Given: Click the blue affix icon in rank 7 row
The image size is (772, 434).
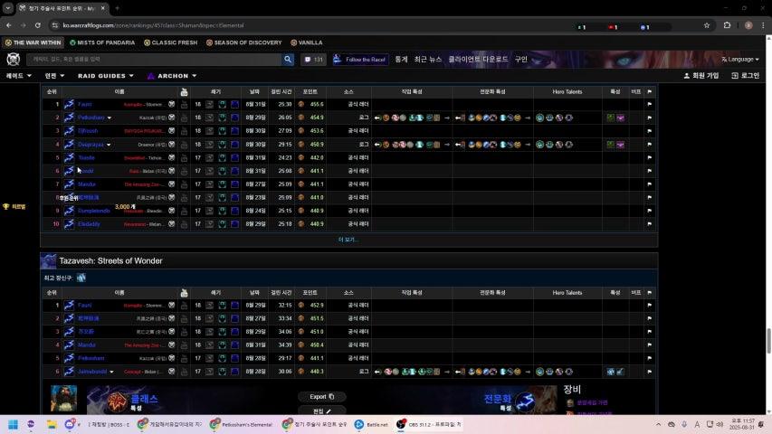Looking at the screenshot, I should [234, 184].
